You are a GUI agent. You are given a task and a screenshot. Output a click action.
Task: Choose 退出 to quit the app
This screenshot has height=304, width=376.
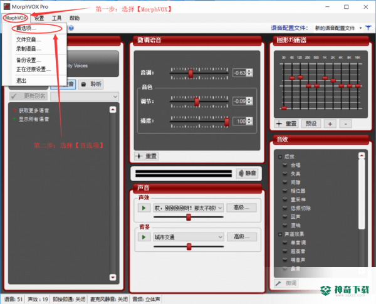21,81
